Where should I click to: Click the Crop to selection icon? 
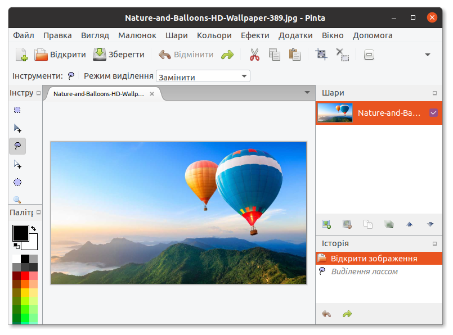coord(321,55)
